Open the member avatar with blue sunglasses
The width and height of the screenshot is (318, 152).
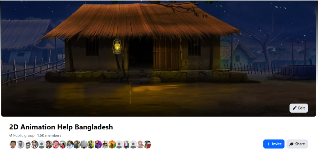coord(28,144)
